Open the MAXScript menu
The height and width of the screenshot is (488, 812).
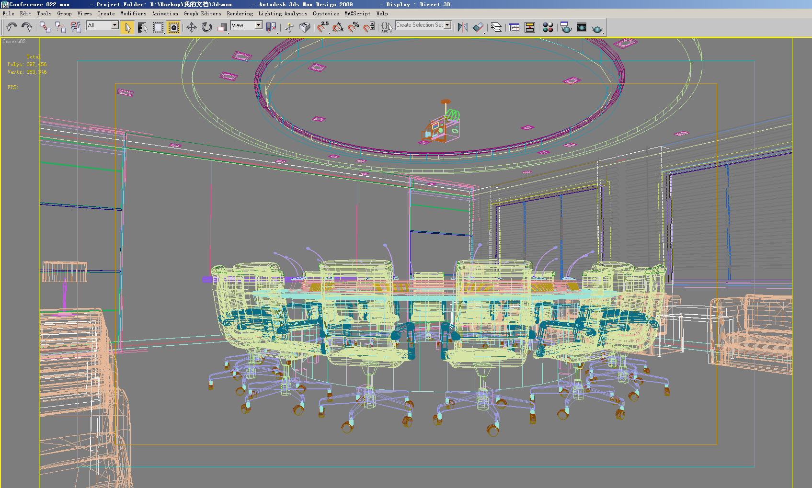(x=357, y=14)
